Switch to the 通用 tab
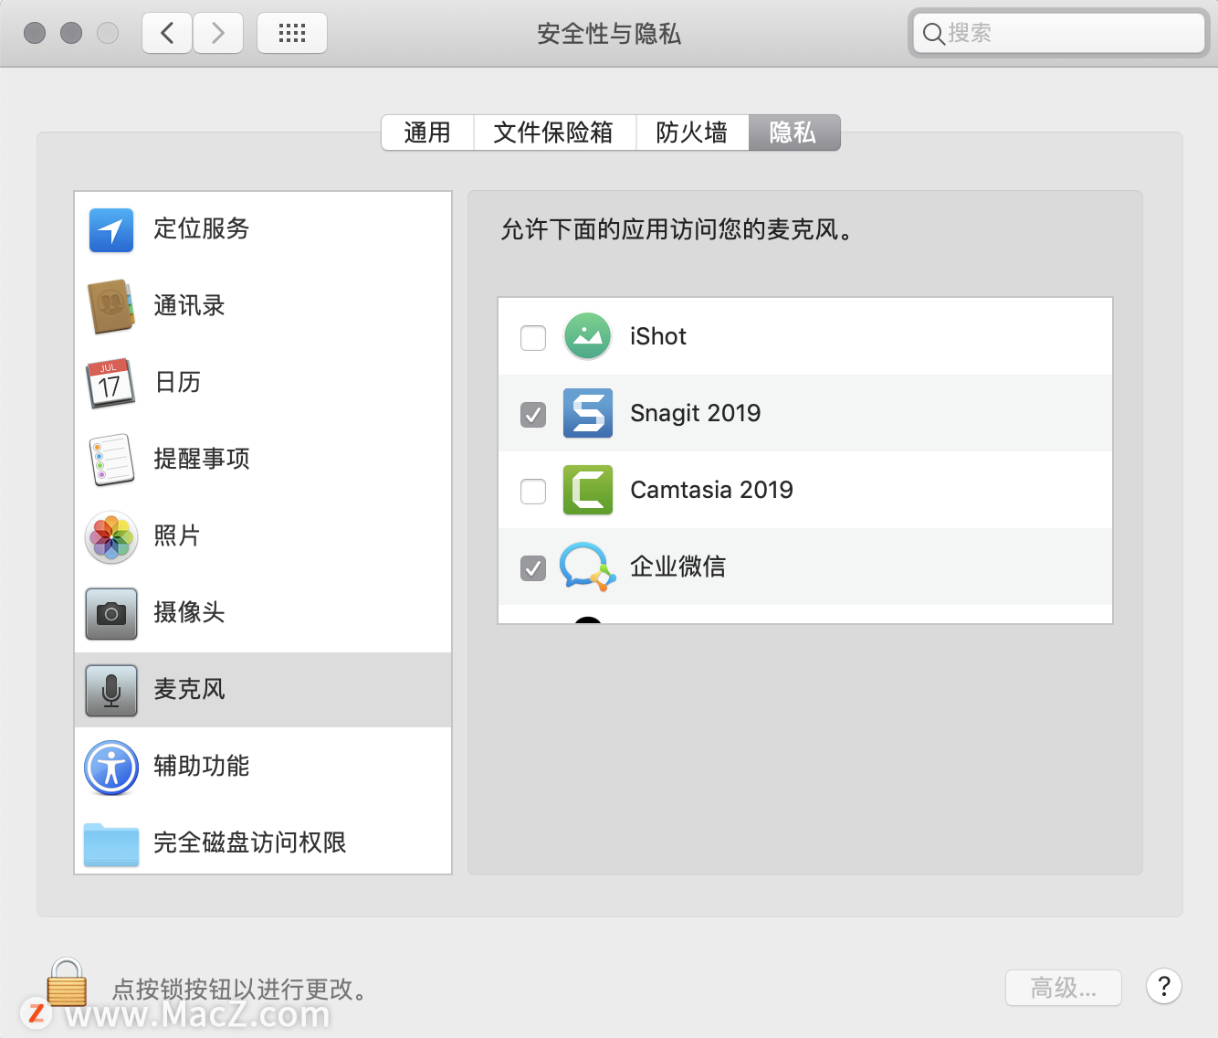Viewport: 1218px width, 1038px height. point(427,132)
